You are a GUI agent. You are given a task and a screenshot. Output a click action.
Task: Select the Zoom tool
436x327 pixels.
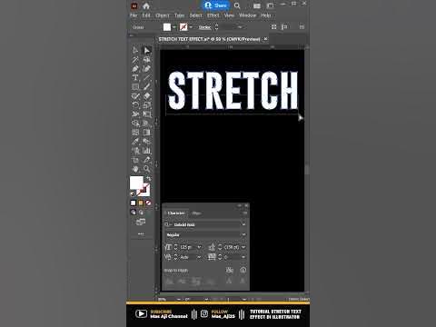coord(147,169)
